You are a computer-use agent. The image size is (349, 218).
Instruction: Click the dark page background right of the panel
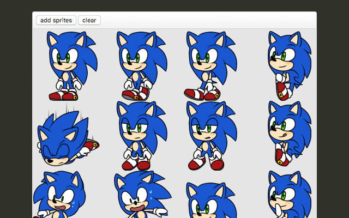tap(333, 109)
